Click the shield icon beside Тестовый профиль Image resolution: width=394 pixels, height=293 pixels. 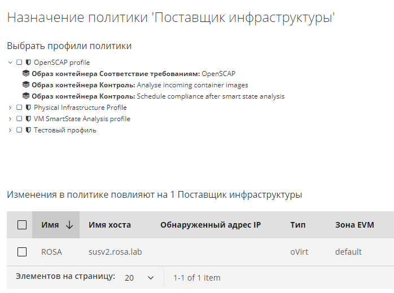[28, 130]
